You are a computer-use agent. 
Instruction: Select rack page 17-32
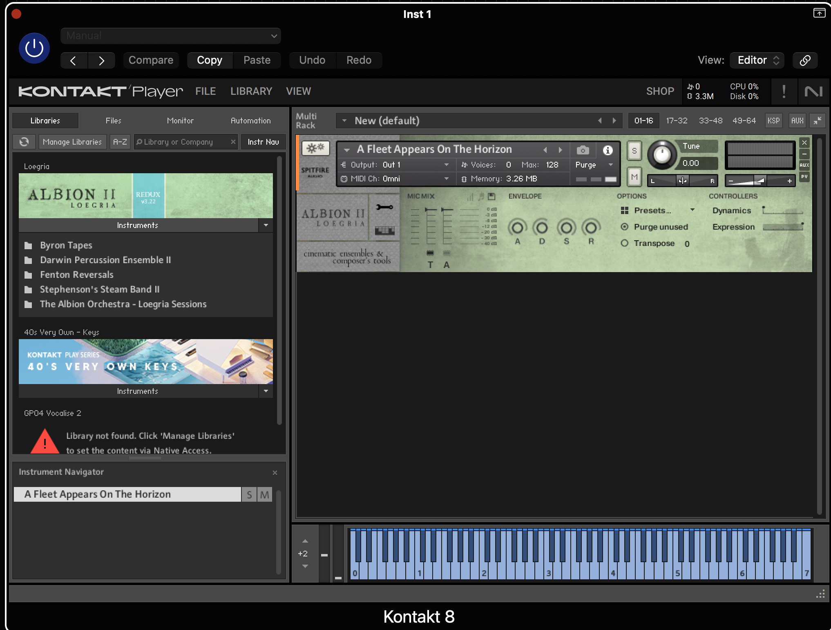(677, 121)
